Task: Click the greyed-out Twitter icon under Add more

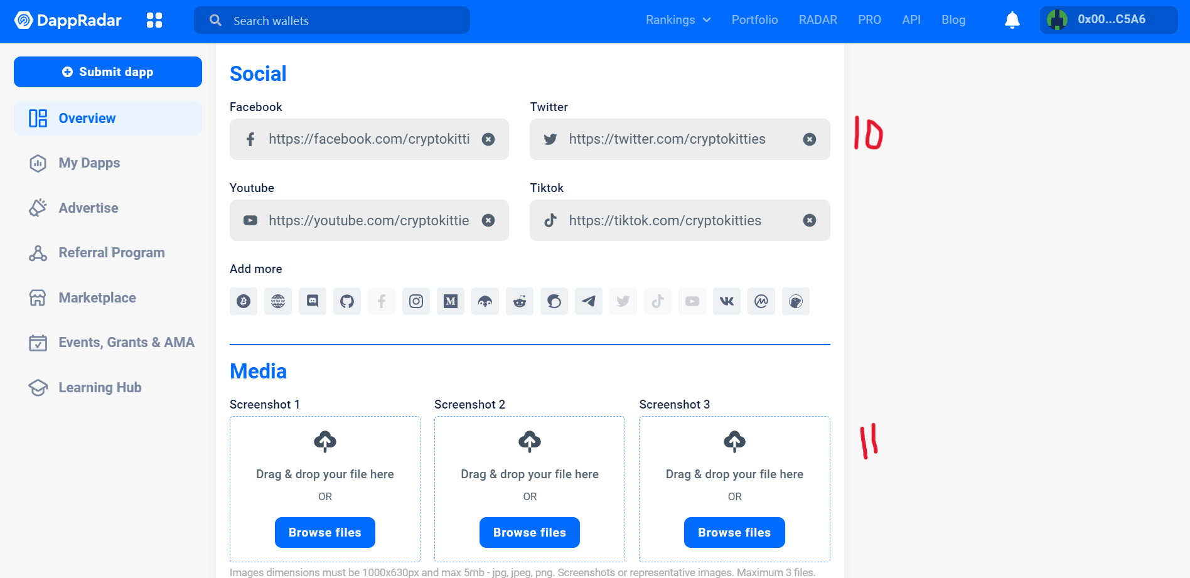Action: (623, 301)
